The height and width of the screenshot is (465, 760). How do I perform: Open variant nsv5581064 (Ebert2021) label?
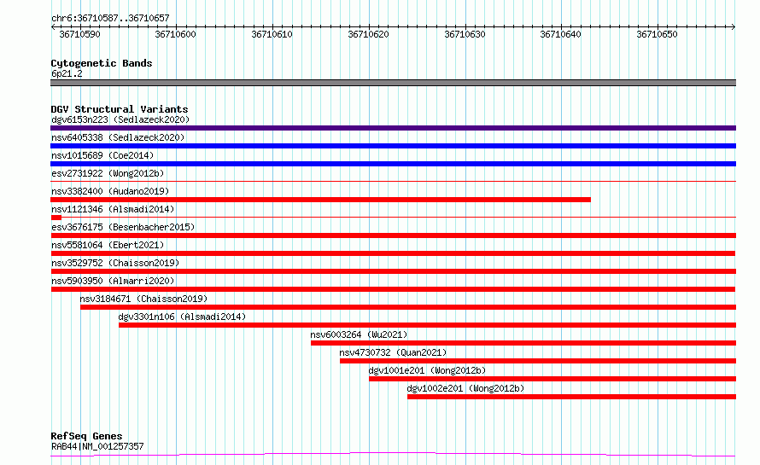pyautogui.click(x=108, y=245)
